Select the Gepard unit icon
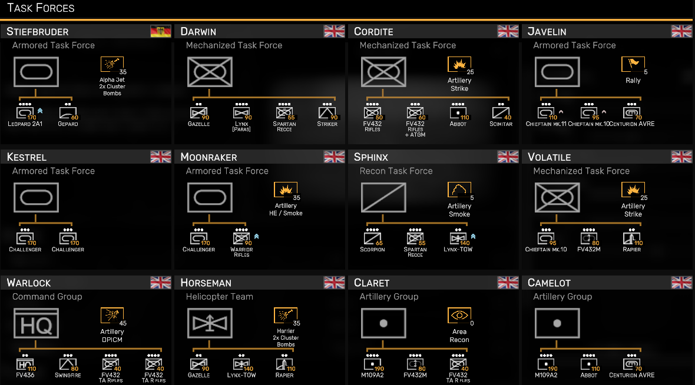The height and width of the screenshot is (385, 695). click(x=67, y=113)
